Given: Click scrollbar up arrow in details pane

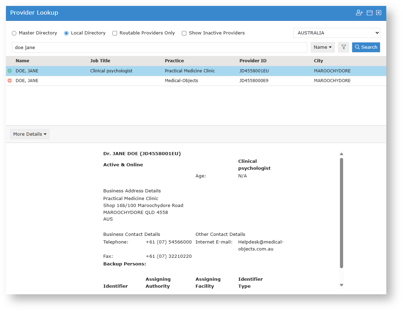Looking at the screenshot, I should point(341,154).
